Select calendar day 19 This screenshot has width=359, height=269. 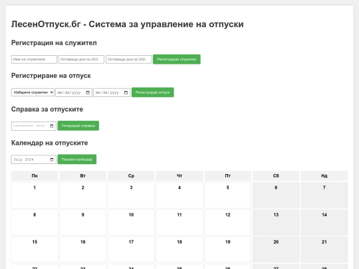click(x=228, y=250)
